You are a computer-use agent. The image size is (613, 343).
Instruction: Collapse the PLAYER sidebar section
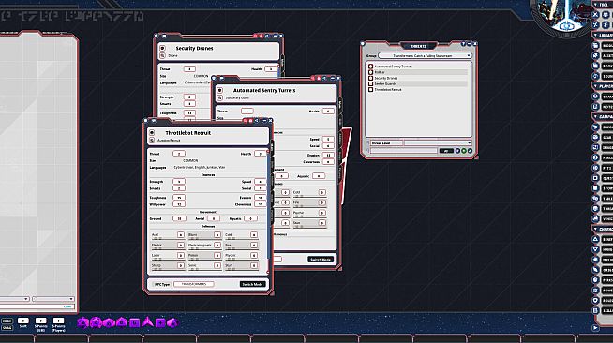point(603,86)
